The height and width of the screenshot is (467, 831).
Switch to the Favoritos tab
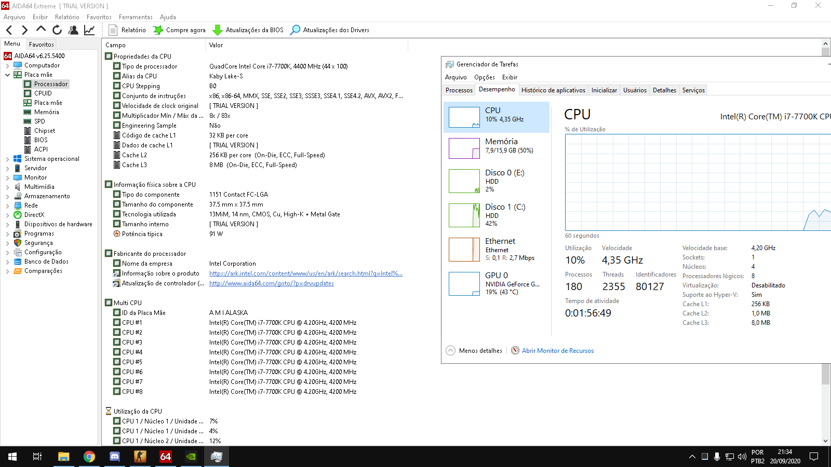coord(42,45)
